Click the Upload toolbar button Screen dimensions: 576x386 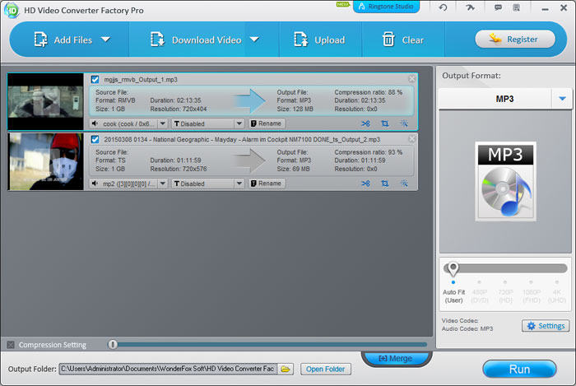pos(319,40)
